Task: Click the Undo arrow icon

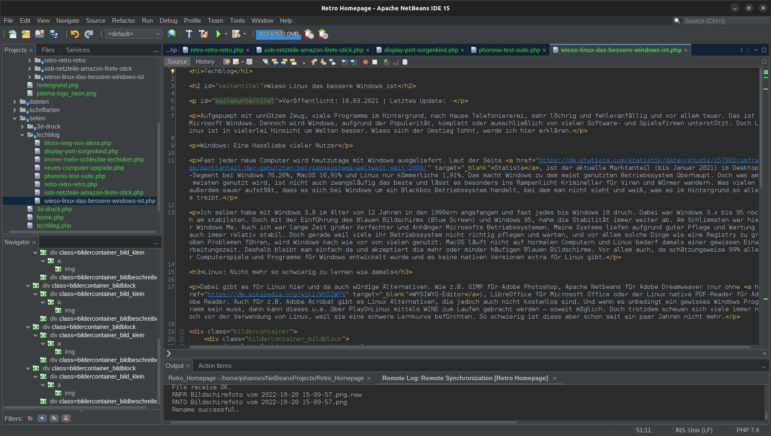Action: [x=75, y=34]
